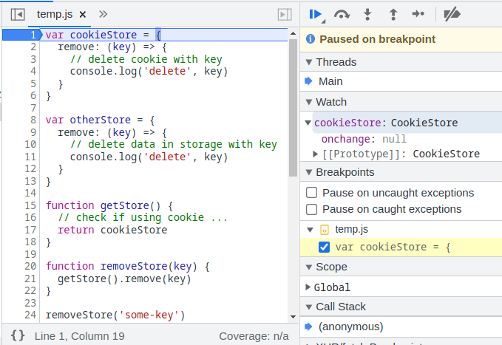Show more tabs via double chevron

[103, 14]
